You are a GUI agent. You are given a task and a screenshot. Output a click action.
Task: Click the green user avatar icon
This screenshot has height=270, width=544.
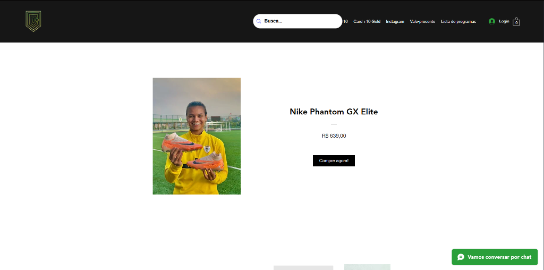pyautogui.click(x=491, y=21)
